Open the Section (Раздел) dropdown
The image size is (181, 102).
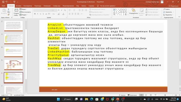23,15
